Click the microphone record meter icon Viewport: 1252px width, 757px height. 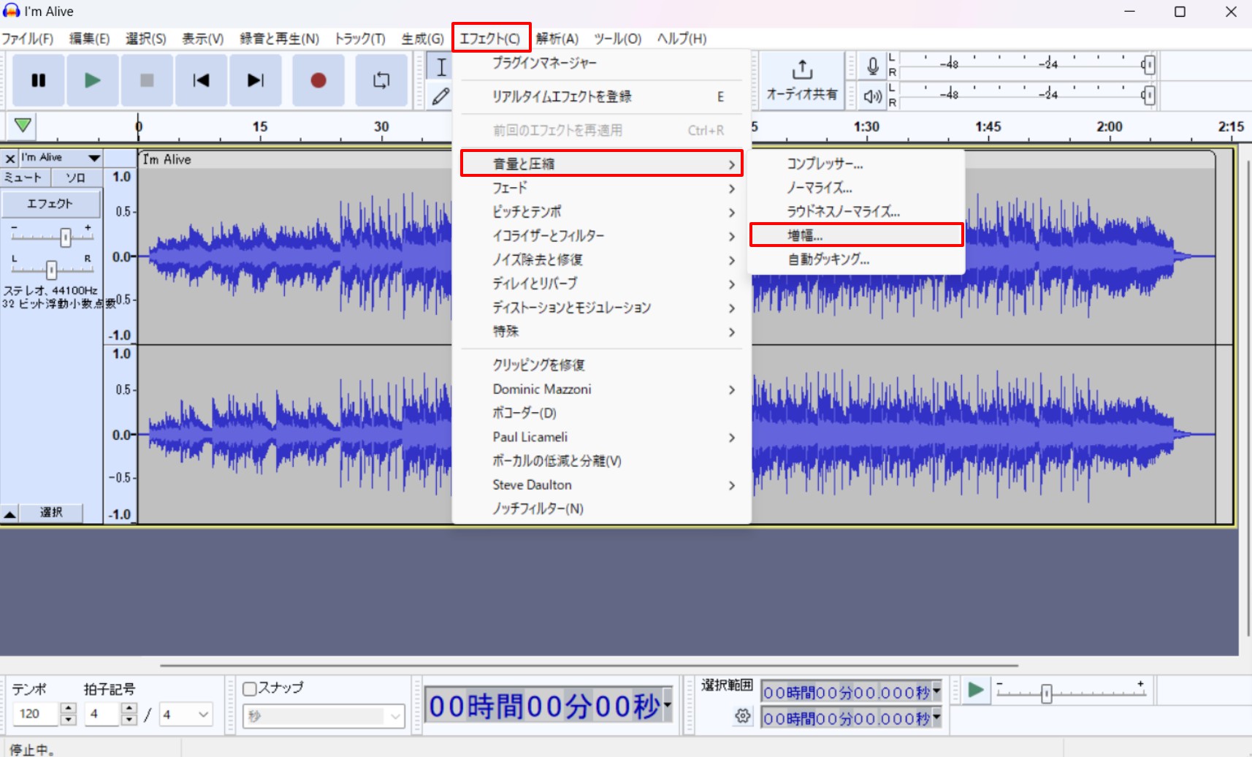click(872, 66)
